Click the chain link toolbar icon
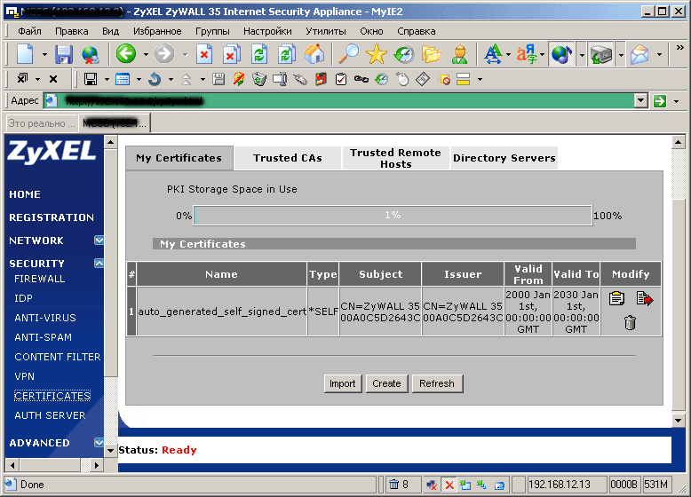Viewport: 691px width, 497px height. [361, 79]
